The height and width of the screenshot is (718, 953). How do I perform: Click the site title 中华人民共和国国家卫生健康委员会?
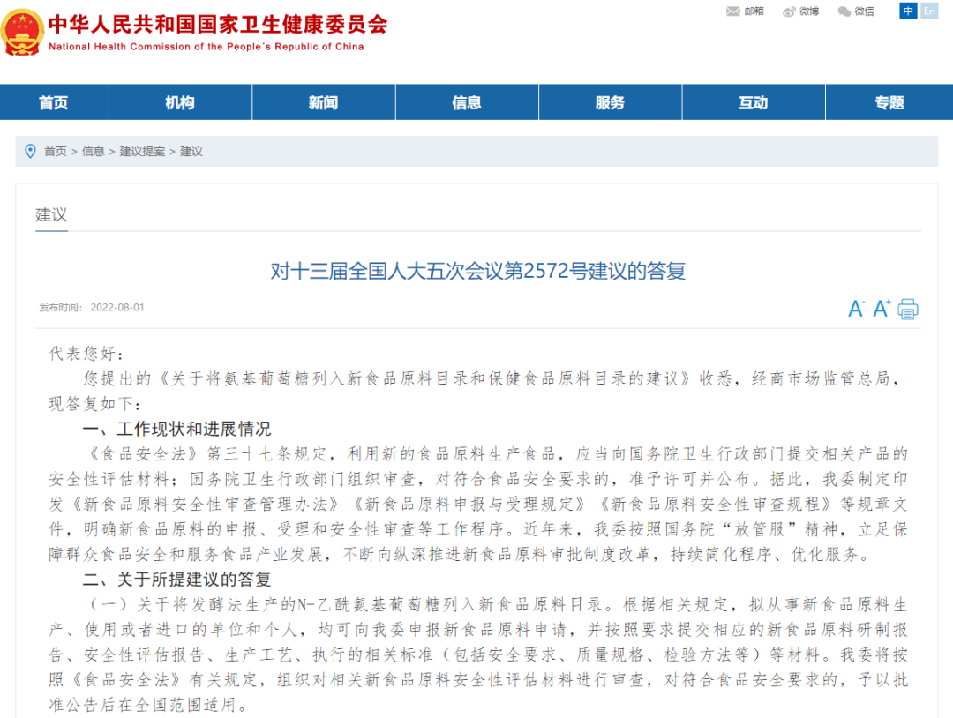pyautogui.click(x=218, y=25)
